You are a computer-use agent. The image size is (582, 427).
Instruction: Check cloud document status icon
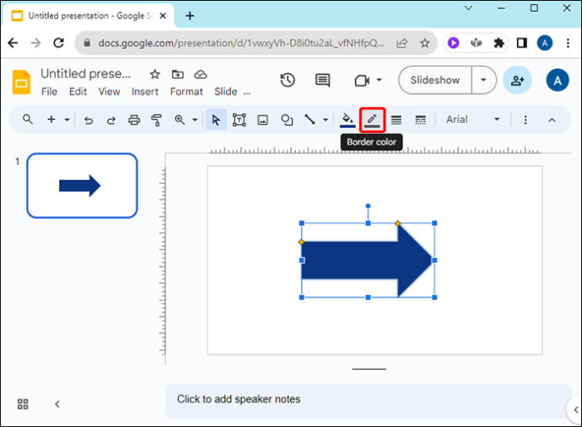[201, 74]
